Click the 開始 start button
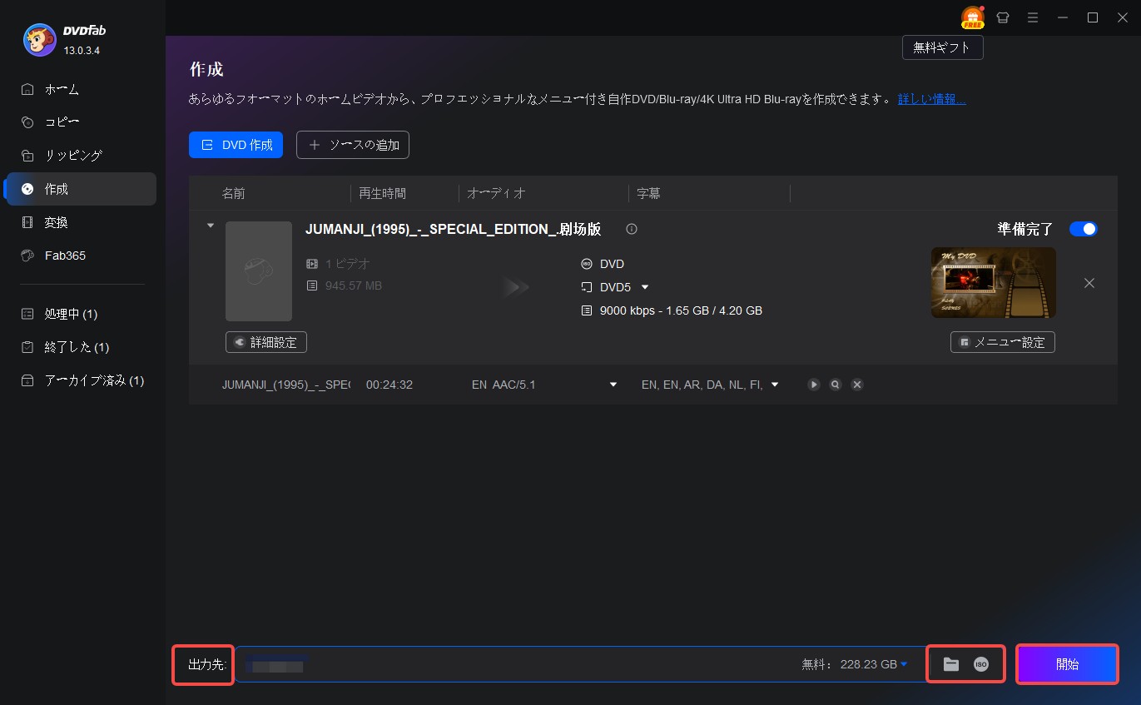 tap(1067, 664)
